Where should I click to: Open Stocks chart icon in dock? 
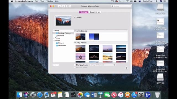73,95
